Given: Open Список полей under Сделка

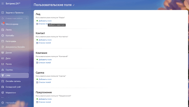Looking at the screenshot, I should coord(45,82).
